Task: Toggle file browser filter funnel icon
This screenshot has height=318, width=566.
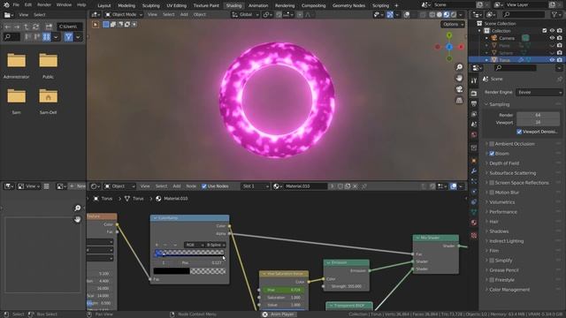Action: pyautogui.click(x=69, y=37)
